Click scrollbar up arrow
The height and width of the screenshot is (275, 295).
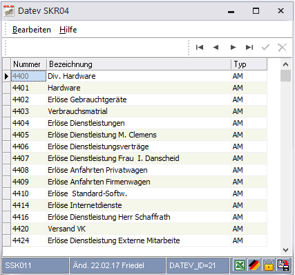tap(285, 64)
